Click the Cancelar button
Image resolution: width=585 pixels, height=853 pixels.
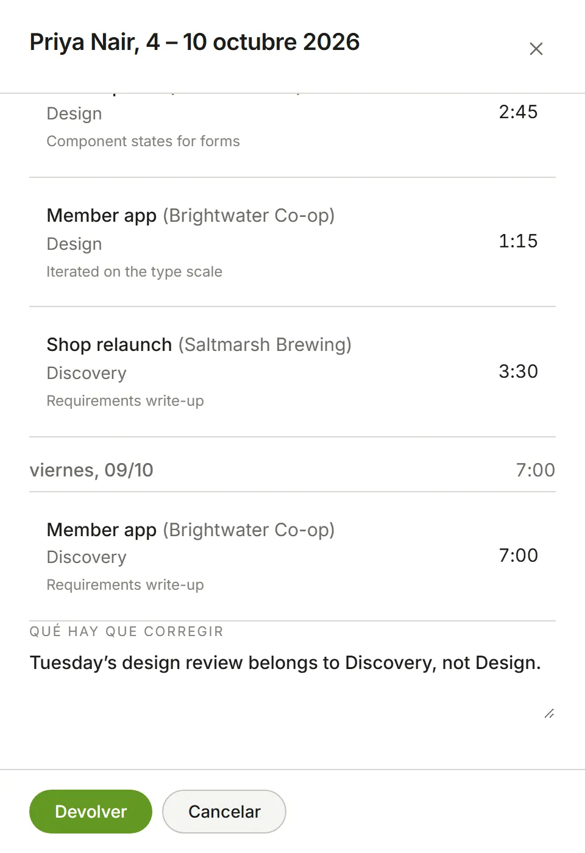224,812
